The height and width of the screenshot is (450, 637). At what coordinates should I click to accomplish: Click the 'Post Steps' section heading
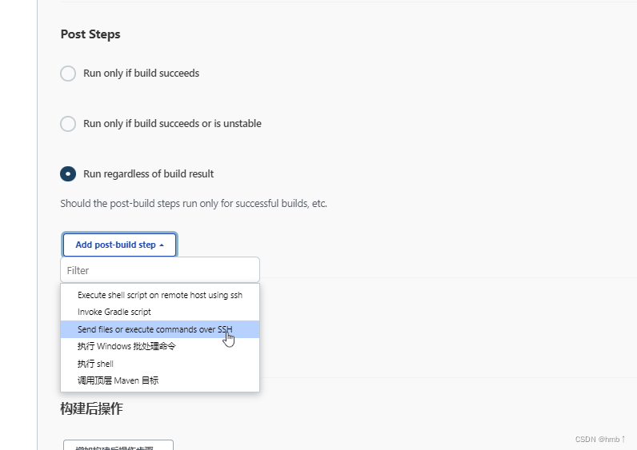click(90, 34)
